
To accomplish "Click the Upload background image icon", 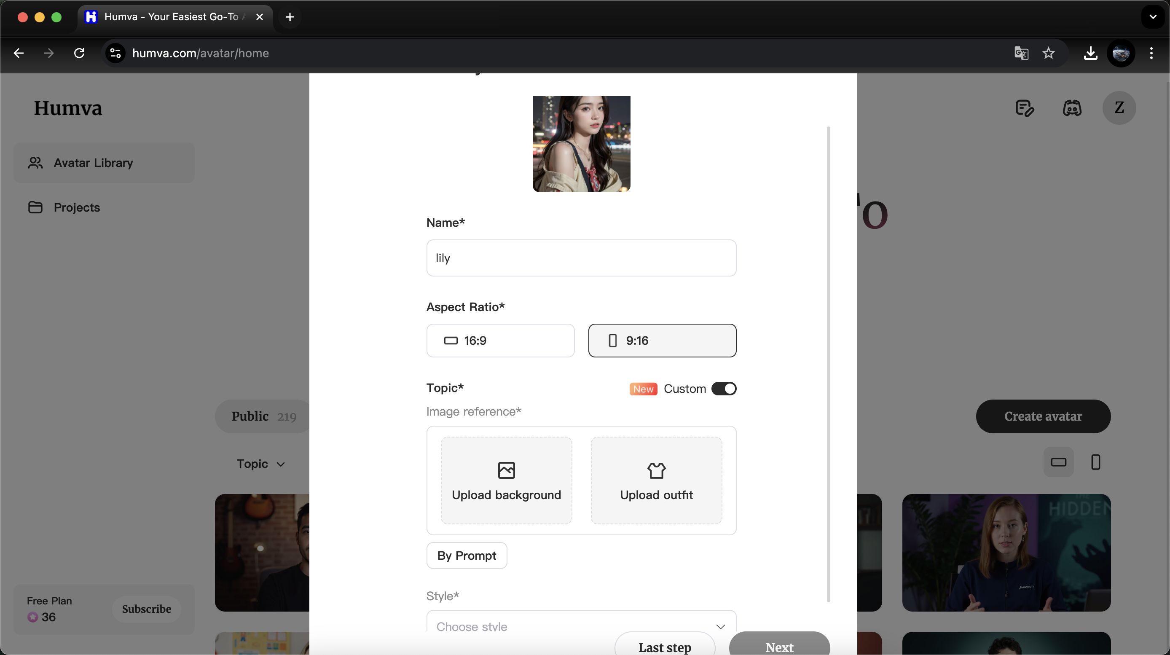I will coord(506,470).
